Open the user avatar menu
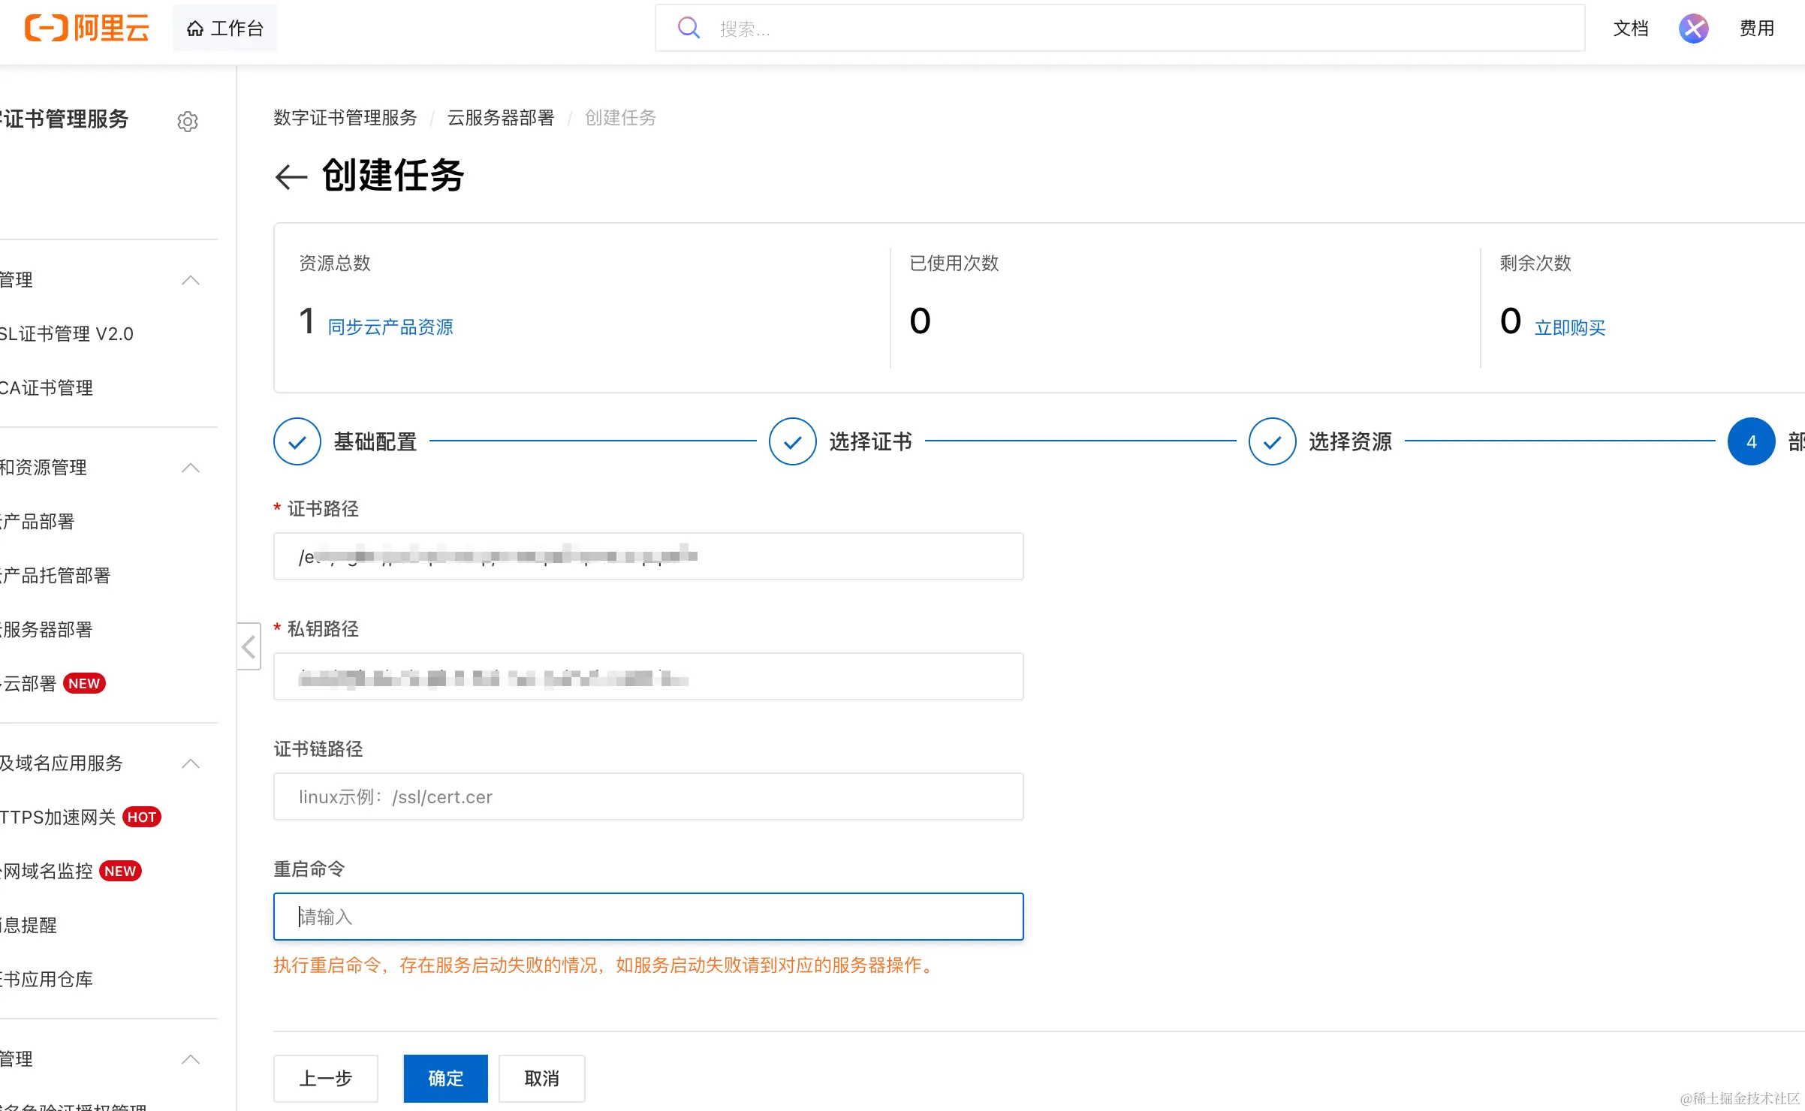Viewport: 1805px width, 1111px height. coord(1693,29)
